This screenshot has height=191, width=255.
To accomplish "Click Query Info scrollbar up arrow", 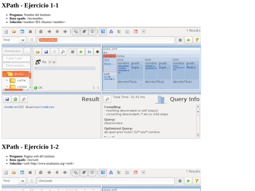I will coord(198,107).
